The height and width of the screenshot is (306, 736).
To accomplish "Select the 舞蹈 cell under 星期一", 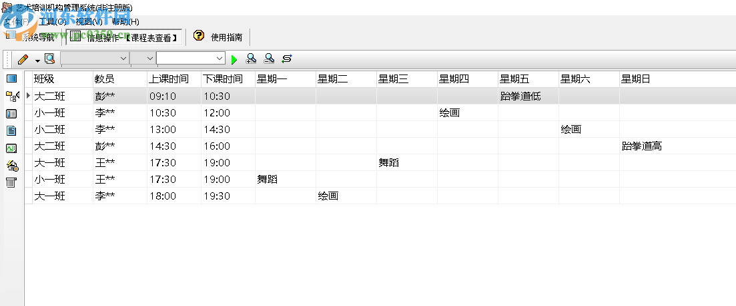I will pos(286,179).
